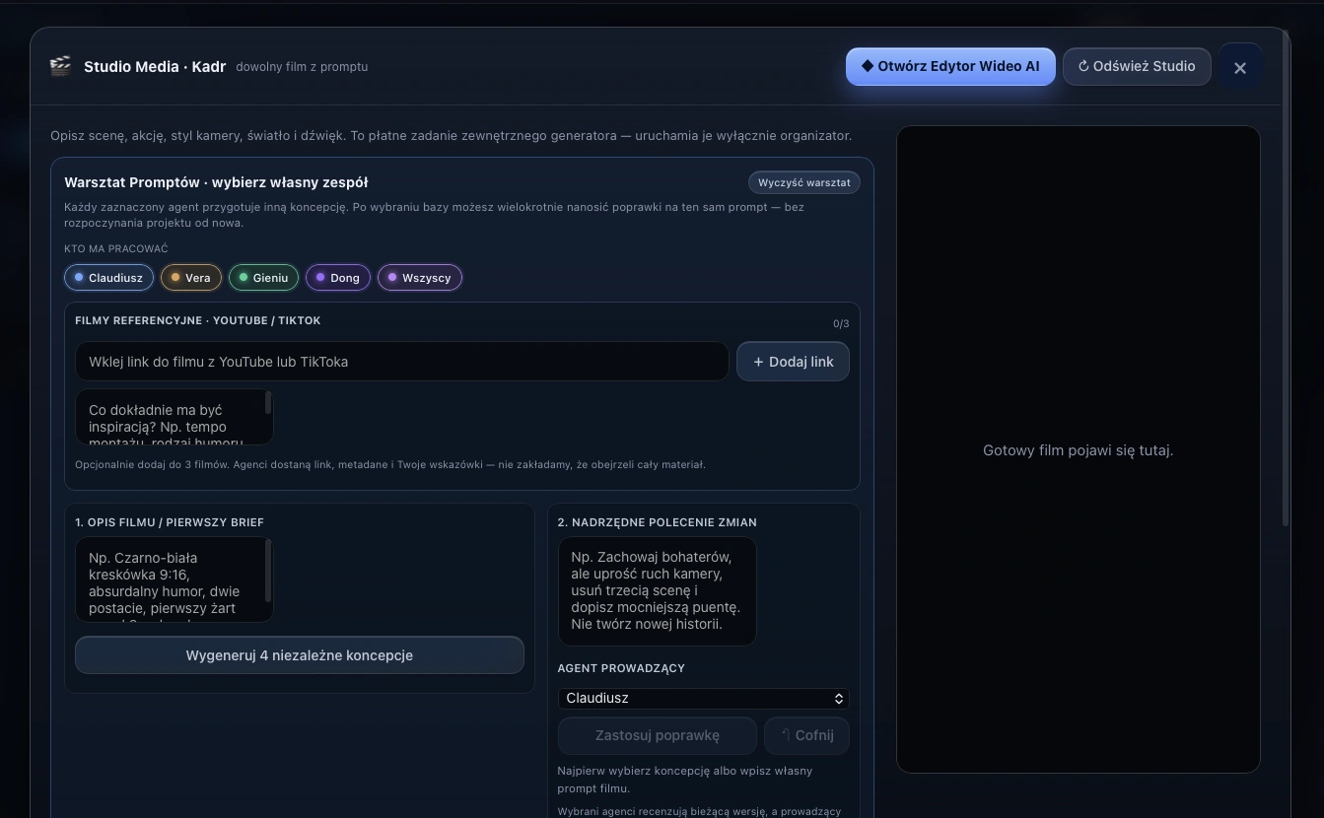Click the clapperboard Studio Media icon
1324x818 pixels.
click(60, 66)
